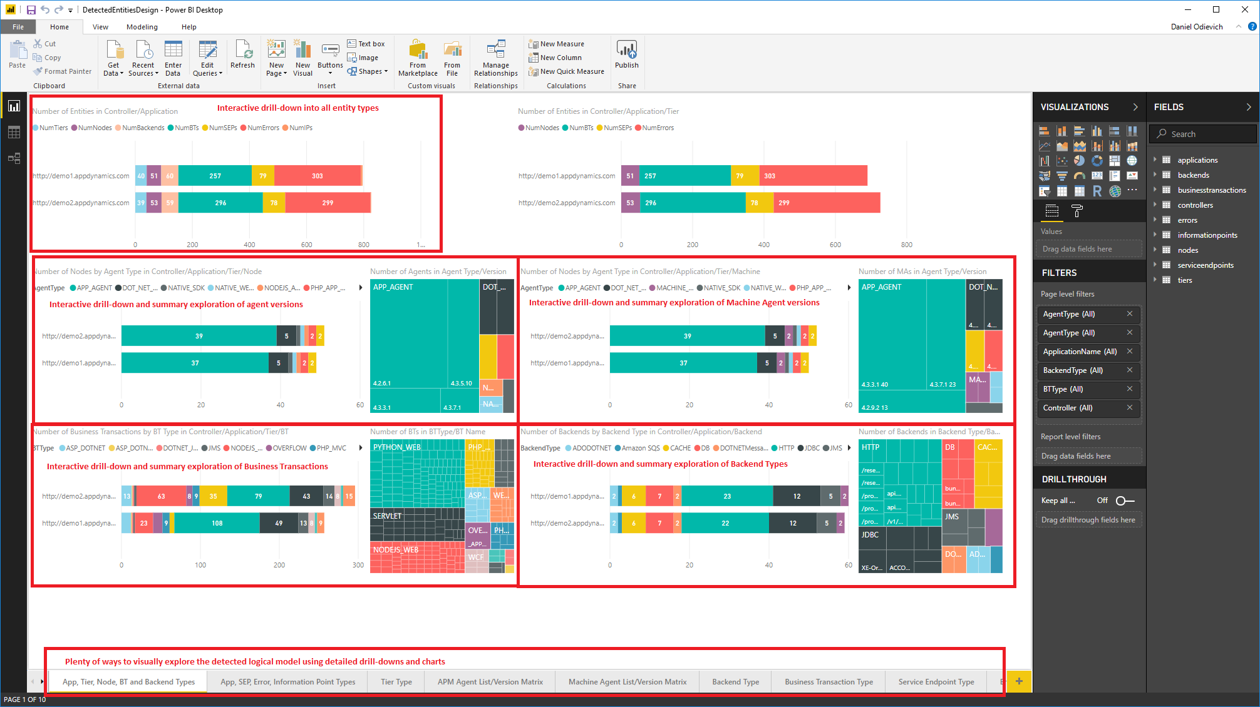Add a new page with plus button
The width and height of the screenshot is (1260, 707).
click(1019, 681)
